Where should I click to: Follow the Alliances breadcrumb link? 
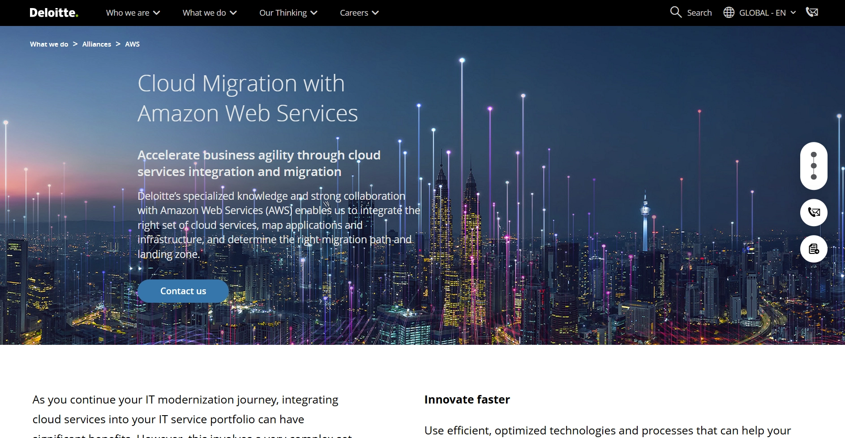(x=97, y=44)
